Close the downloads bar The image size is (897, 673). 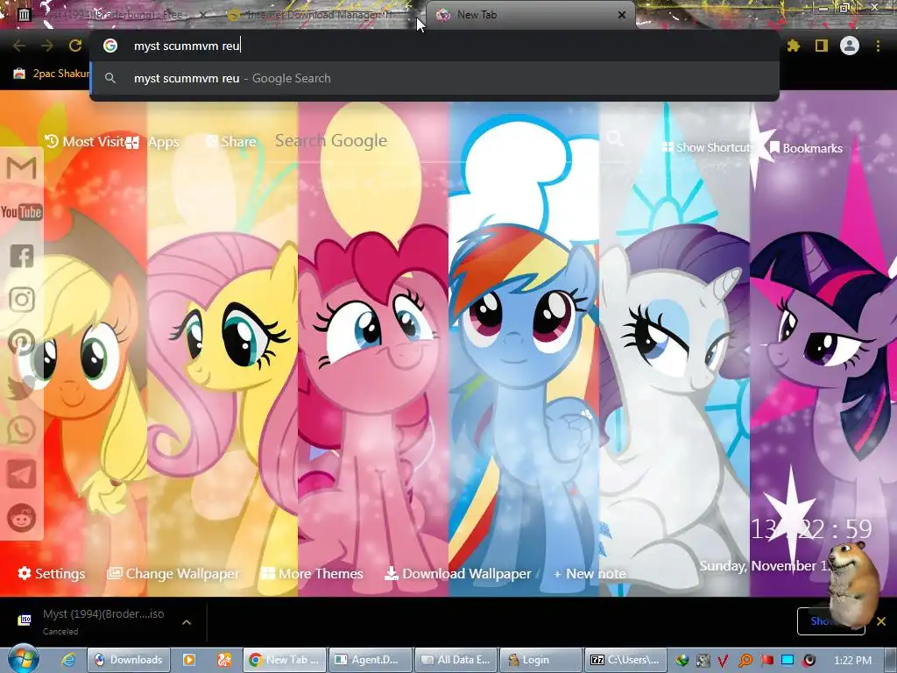(881, 621)
